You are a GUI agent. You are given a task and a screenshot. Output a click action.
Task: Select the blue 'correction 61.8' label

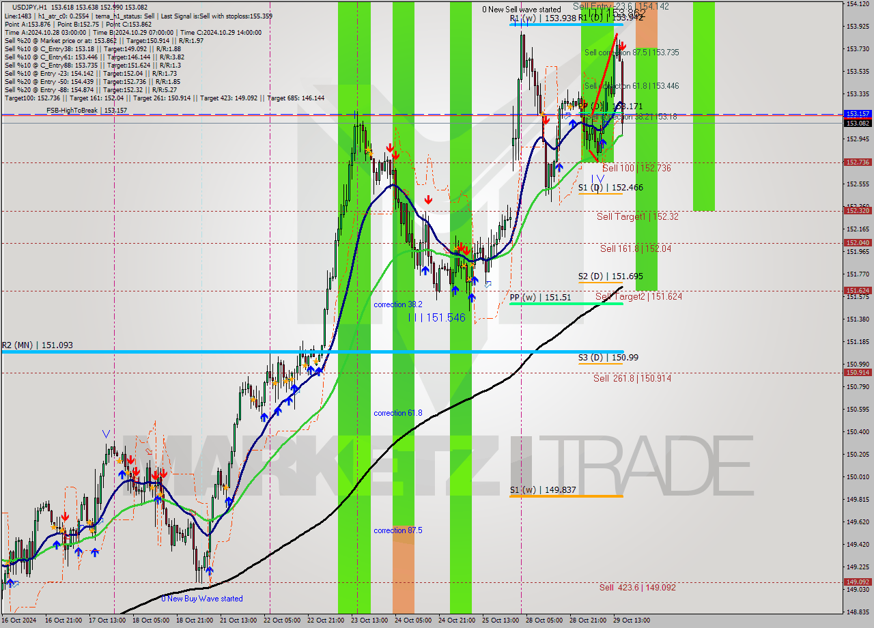[x=397, y=413]
